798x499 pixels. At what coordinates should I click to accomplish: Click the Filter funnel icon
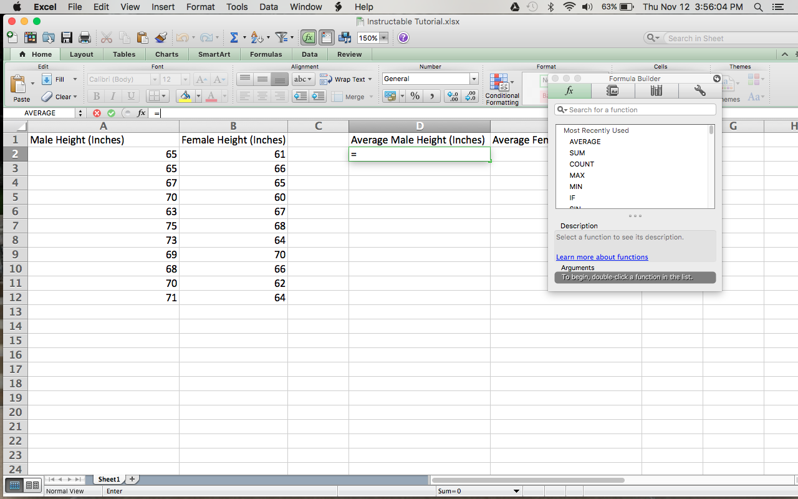[281, 37]
